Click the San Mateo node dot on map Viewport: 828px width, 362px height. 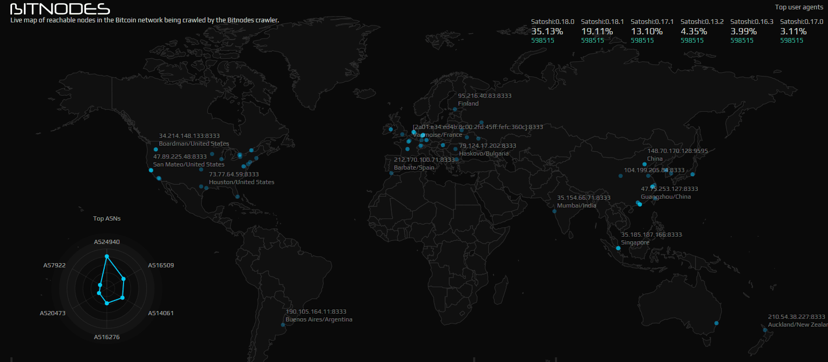pos(151,170)
